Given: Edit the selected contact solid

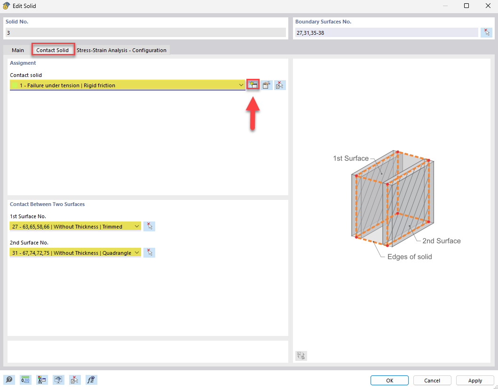Looking at the screenshot, I should pos(267,85).
